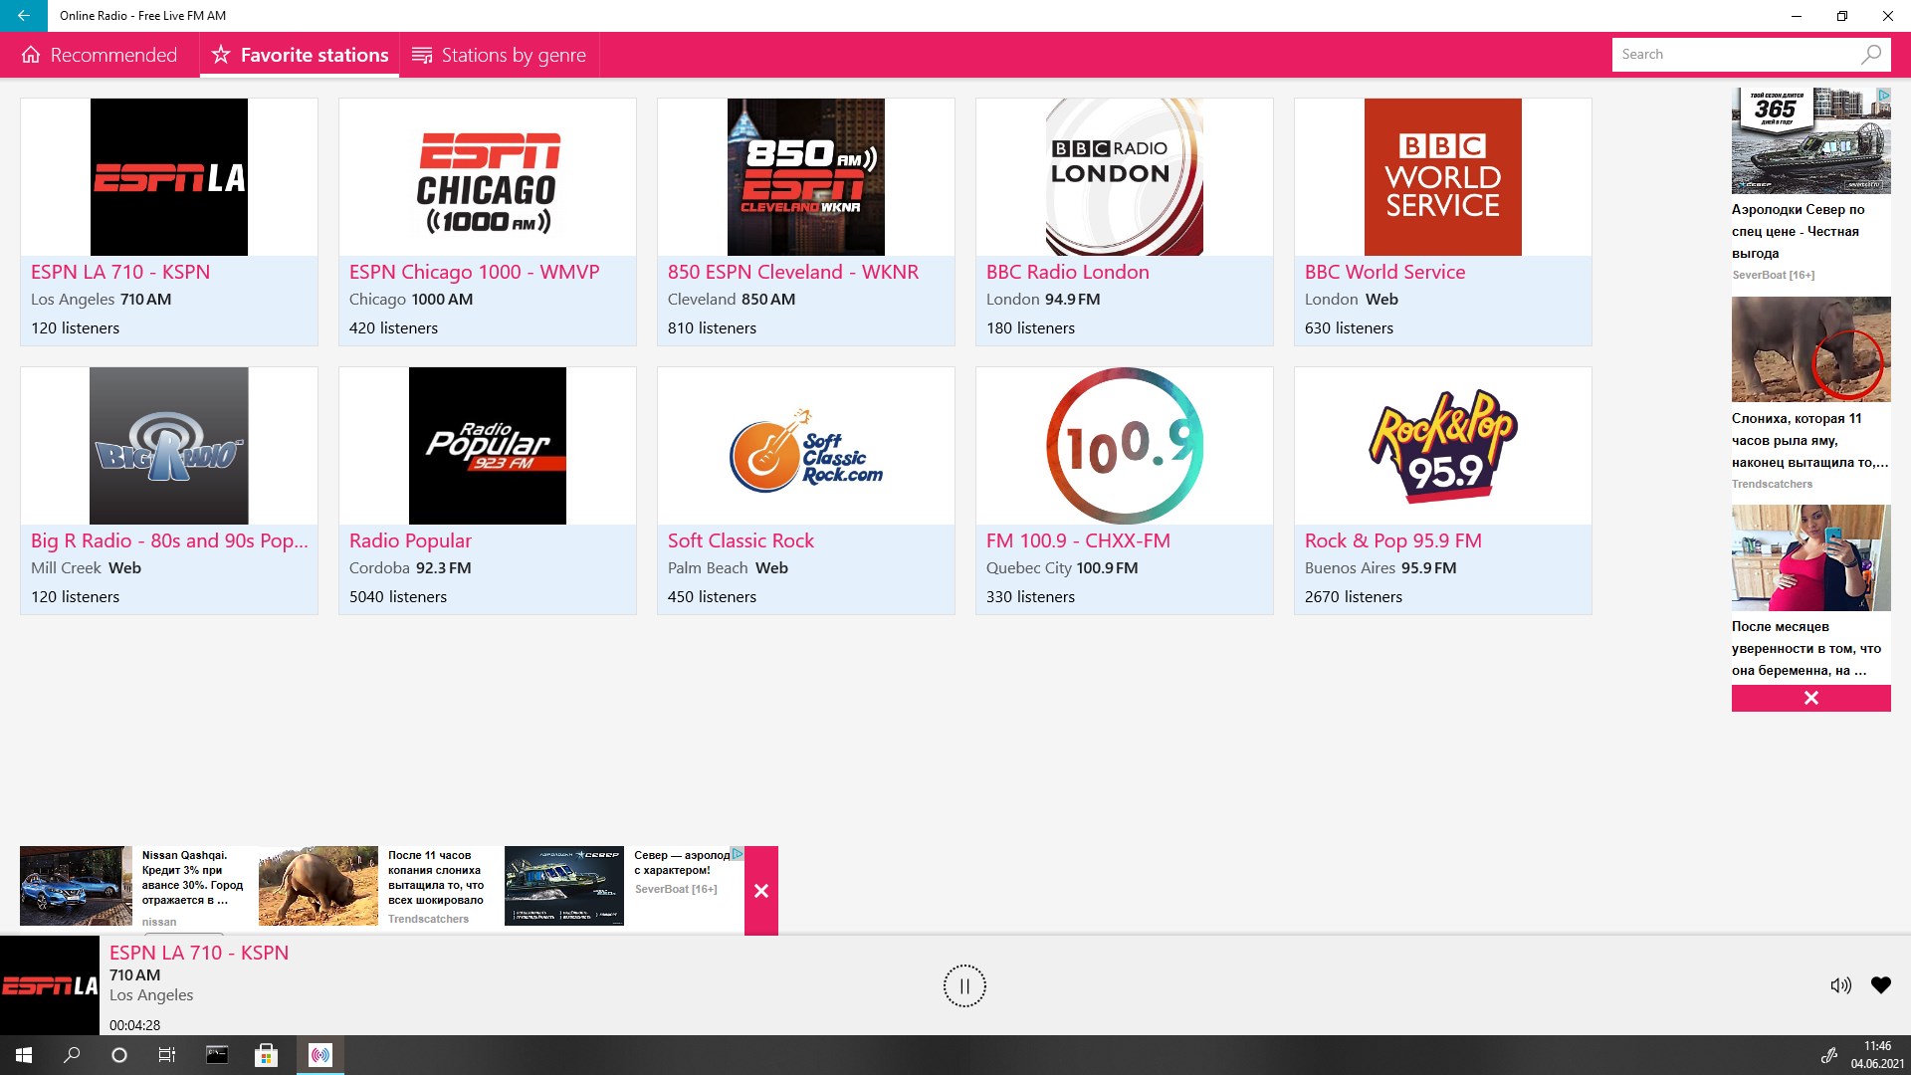This screenshot has width=1911, height=1075.
Task: Click the star icon beside Favorite stations
Action: point(219,55)
